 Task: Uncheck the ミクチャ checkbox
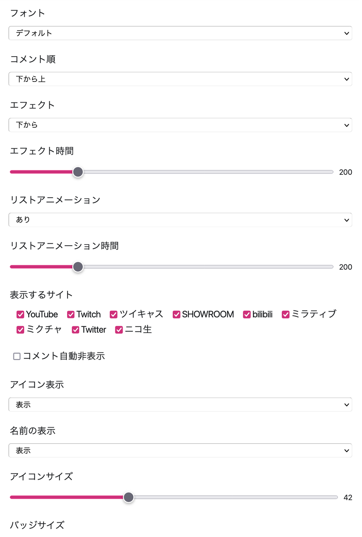[x=21, y=330]
